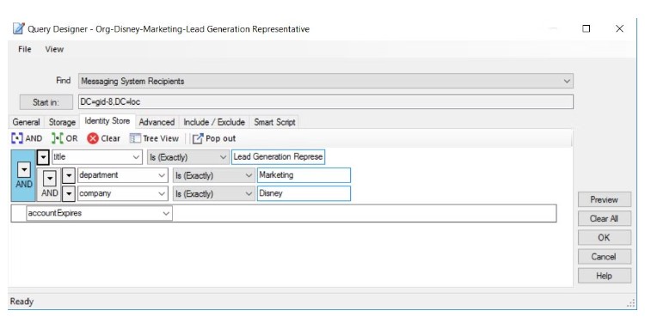Switch to the Storage tab
The image size is (645, 329).
pos(62,122)
